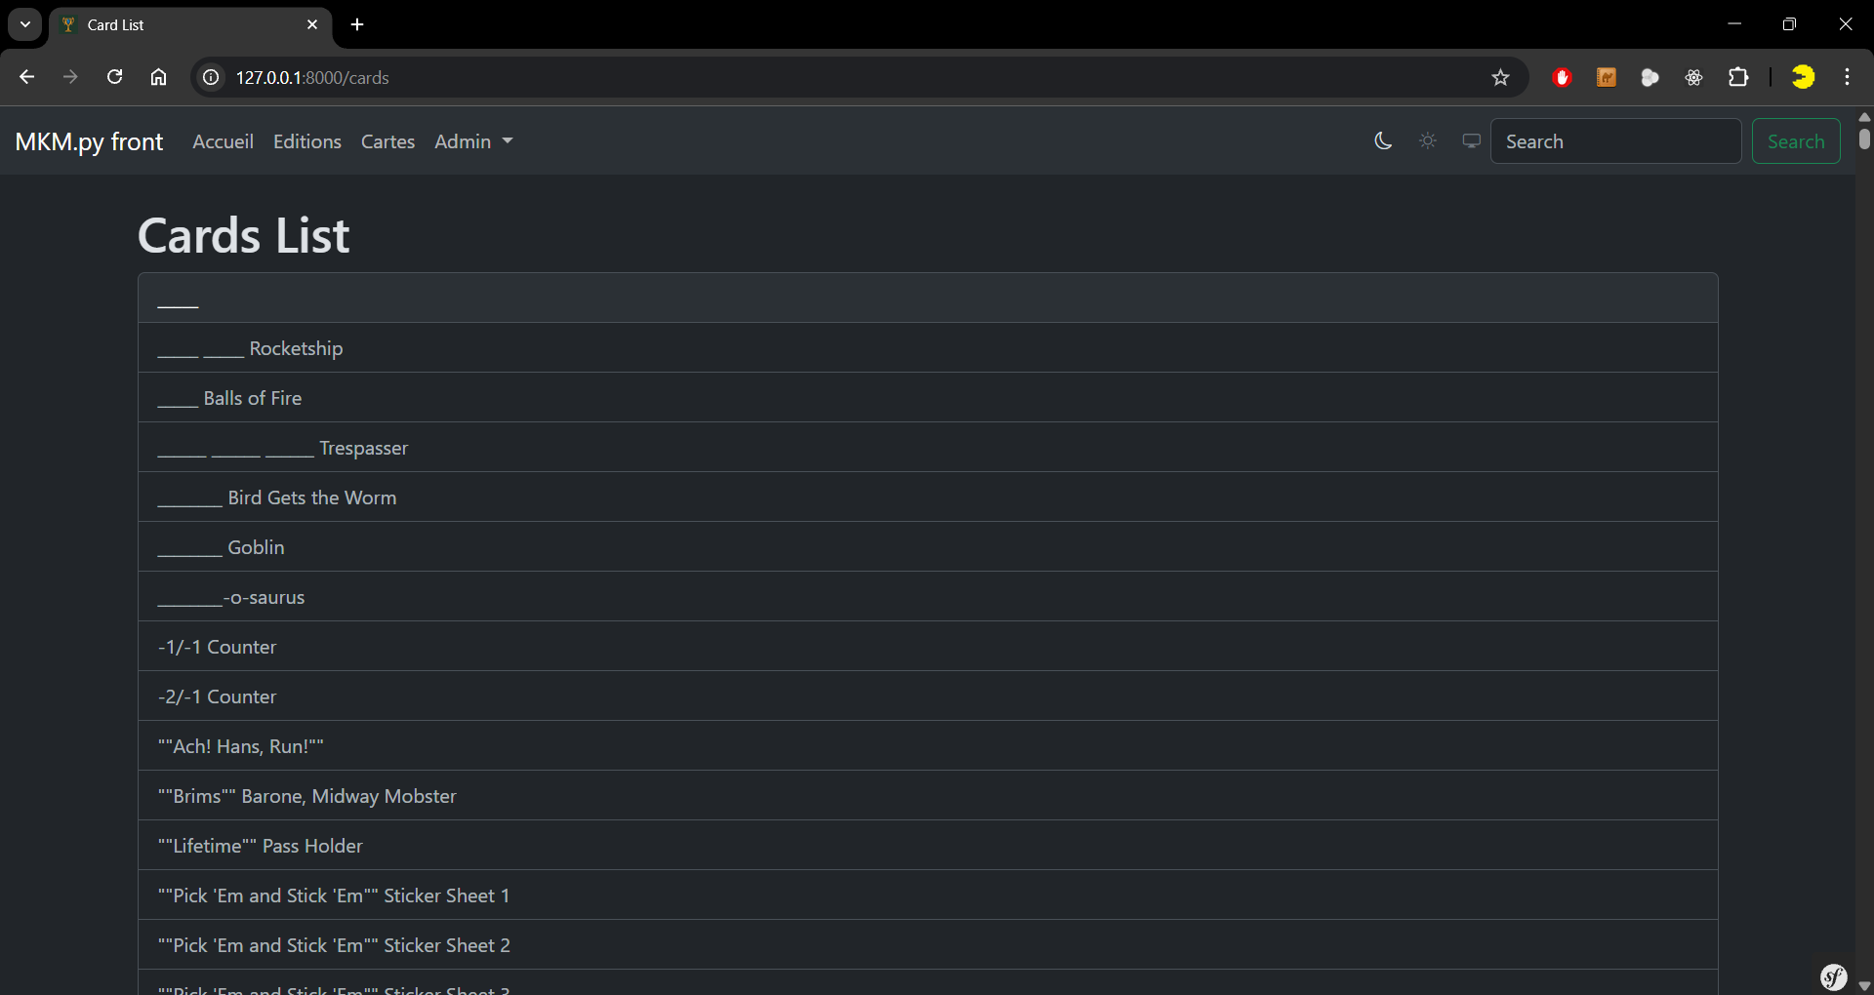Bookmark this page with star icon

(x=1500, y=78)
